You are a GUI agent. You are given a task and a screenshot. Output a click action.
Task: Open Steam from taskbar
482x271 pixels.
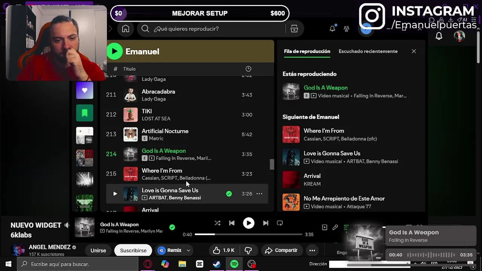click(x=217, y=264)
